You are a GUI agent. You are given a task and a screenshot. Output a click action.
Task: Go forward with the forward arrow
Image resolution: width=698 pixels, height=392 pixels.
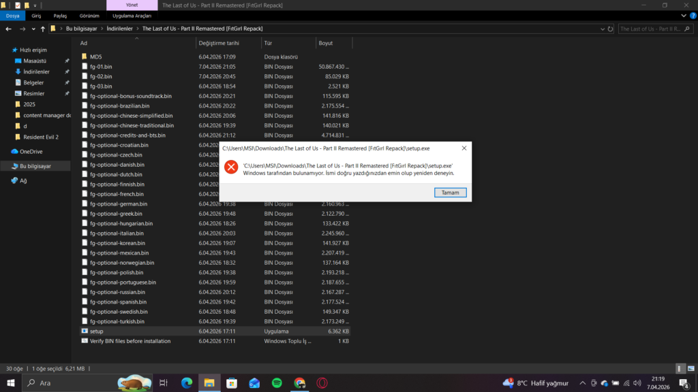pos(22,29)
